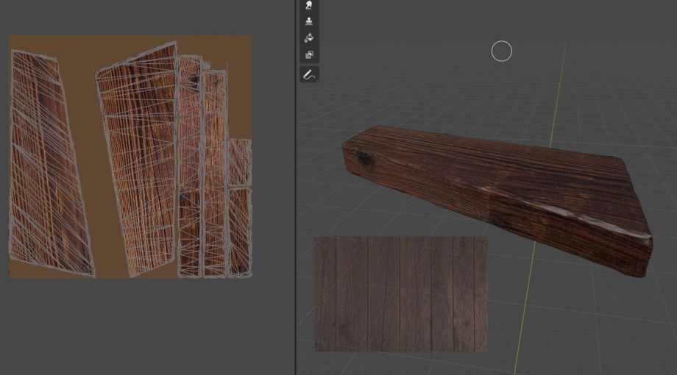
Task: Enable the Annotate pencil tool
Action: pyautogui.click(x=309, y=74)
